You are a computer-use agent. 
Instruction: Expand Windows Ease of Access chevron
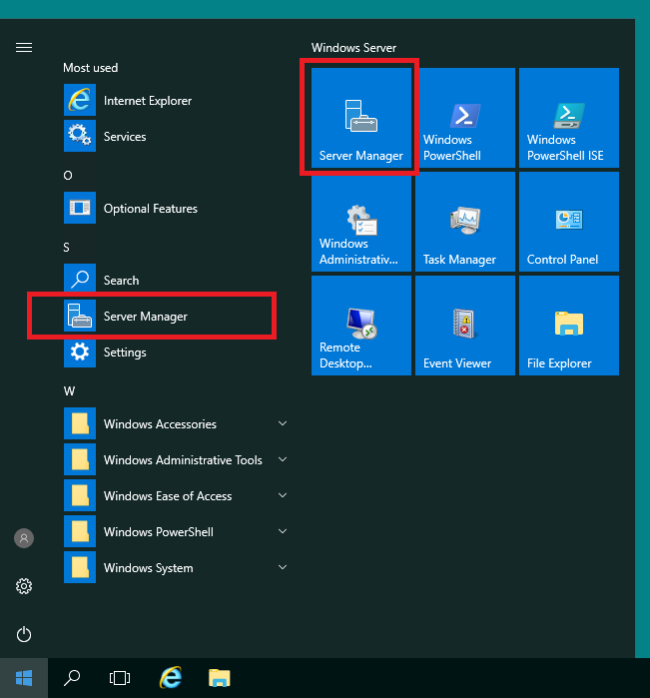[283, 495]
